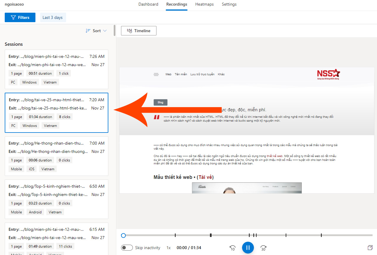Change the 1x playback speed

[168, 248]
